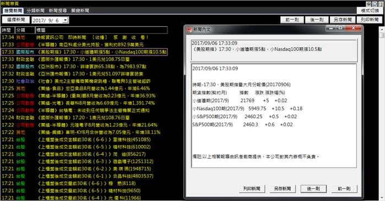
Task: Click the pin icon in top-right corner
Action: [x=368, y=4]
